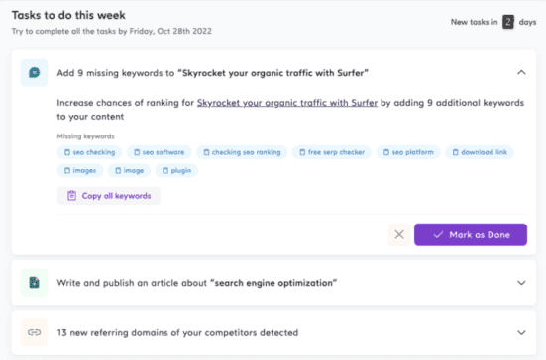Copy the 'free serp checker' keyword

pyautogui.click(x=332, y=152)
